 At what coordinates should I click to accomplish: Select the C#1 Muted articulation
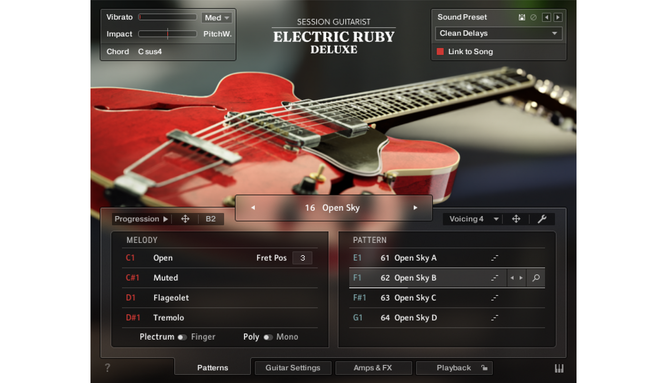click(x=220, y=278)
